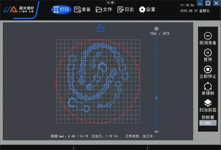Minimize the application window
Image resolution: width=221 pixels, height=150 pixels.
point(200,3)
